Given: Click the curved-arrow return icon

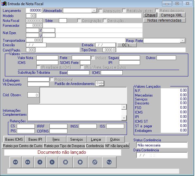Looking at the screenshot, I should tap(109, 162).
